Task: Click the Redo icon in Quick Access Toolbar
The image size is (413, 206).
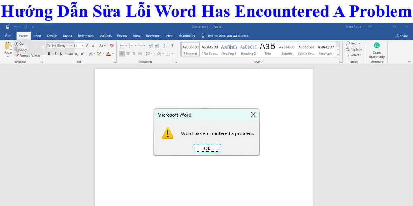Action: pyautogui.click(x=25, y=27)
